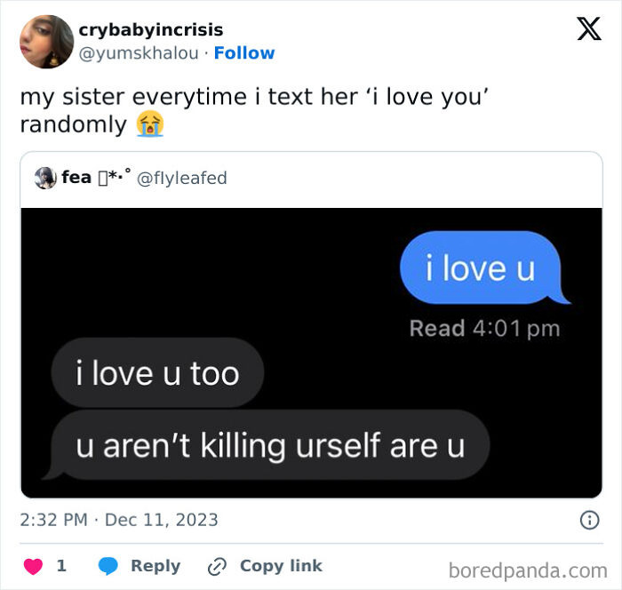The width and height of the screenshot is (622, 590).
Task: Click the X logo
Action: [x=587, y=29]
